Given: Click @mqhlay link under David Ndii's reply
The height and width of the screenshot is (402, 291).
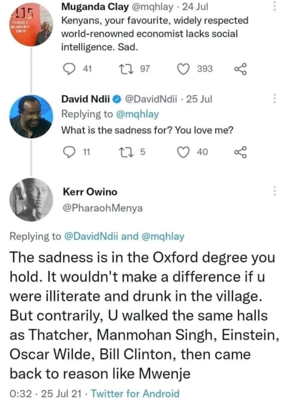Looking at the screenshot, I should 137,114.
